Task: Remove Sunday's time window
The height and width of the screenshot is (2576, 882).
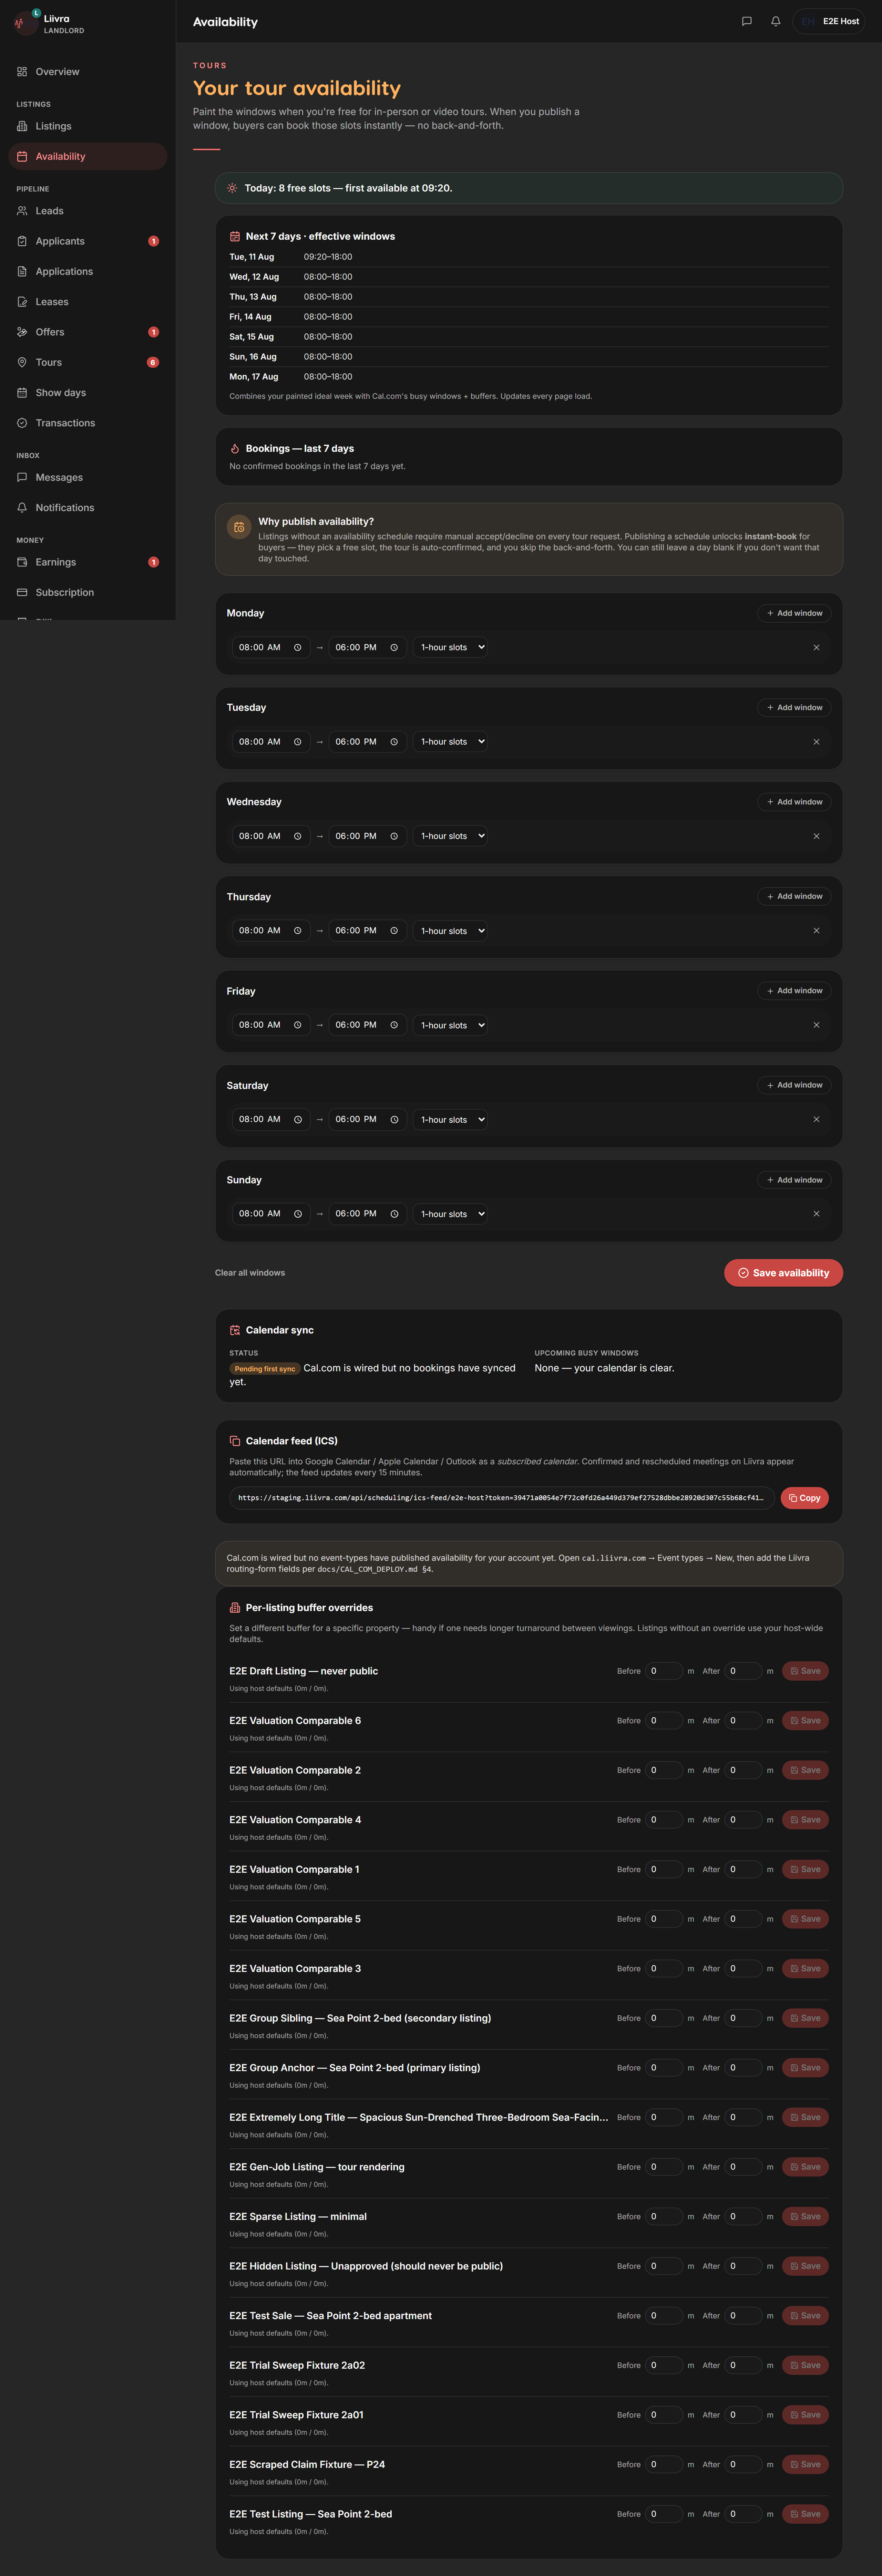Action: (816, 1214)
